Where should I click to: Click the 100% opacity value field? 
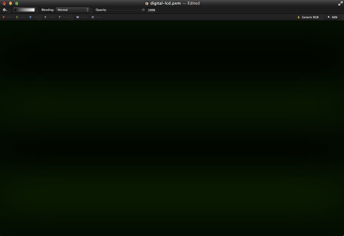[x=152, y=10]
